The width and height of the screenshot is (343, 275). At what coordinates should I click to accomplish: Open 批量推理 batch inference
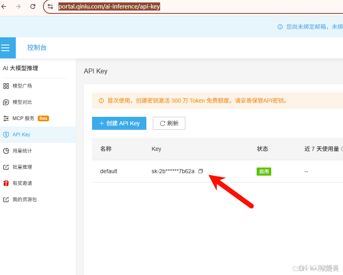point(22,167)
